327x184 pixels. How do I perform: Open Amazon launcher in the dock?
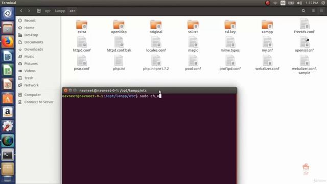tap(8, 112)
